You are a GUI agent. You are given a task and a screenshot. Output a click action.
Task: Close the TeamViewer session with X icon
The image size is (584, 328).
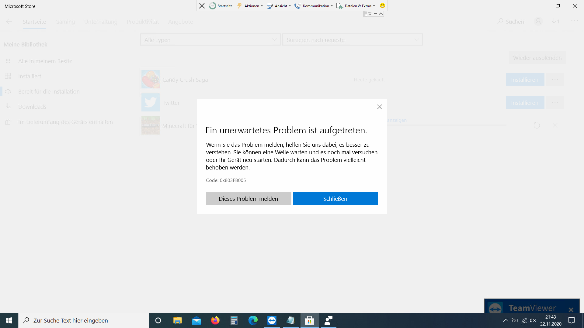tap(202, 6)
